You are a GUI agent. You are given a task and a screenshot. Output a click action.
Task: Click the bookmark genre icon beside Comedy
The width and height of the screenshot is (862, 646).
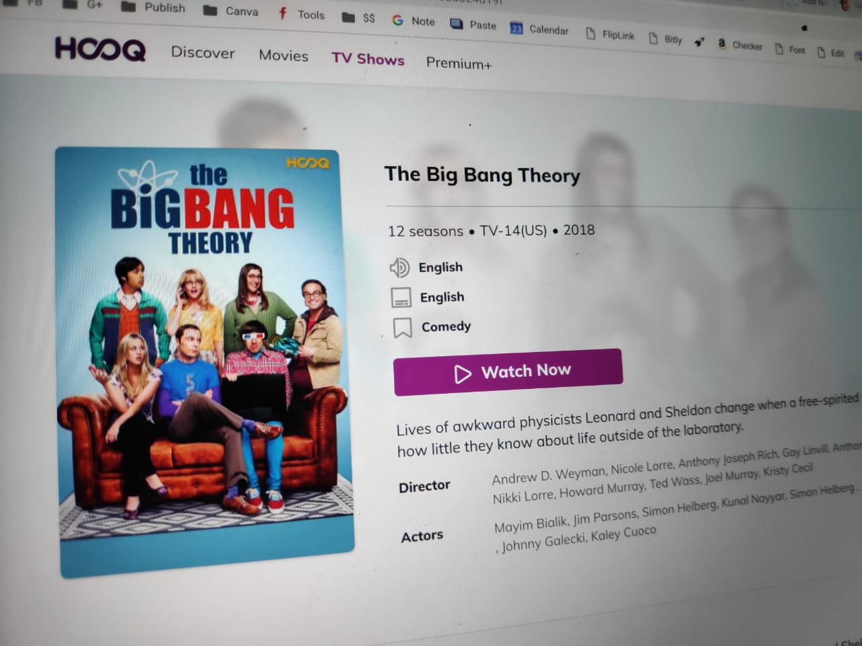click(x=403, y=328)
